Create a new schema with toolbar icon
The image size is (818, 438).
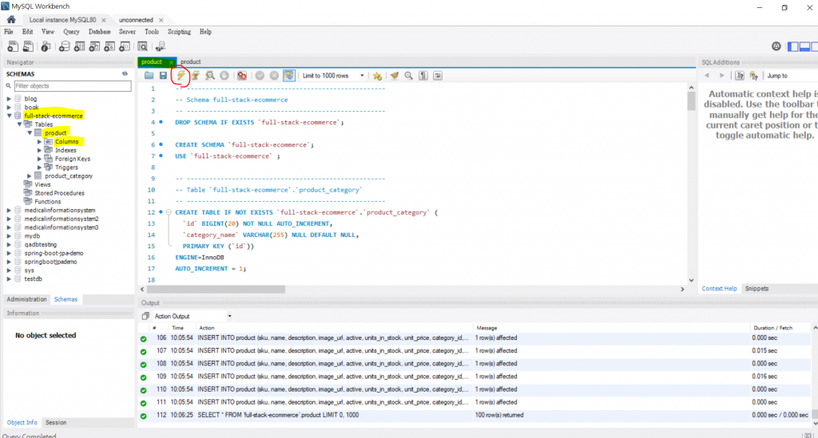(x=64, y=46)
